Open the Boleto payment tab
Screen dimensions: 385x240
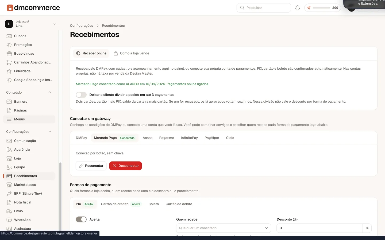[154, 204]
